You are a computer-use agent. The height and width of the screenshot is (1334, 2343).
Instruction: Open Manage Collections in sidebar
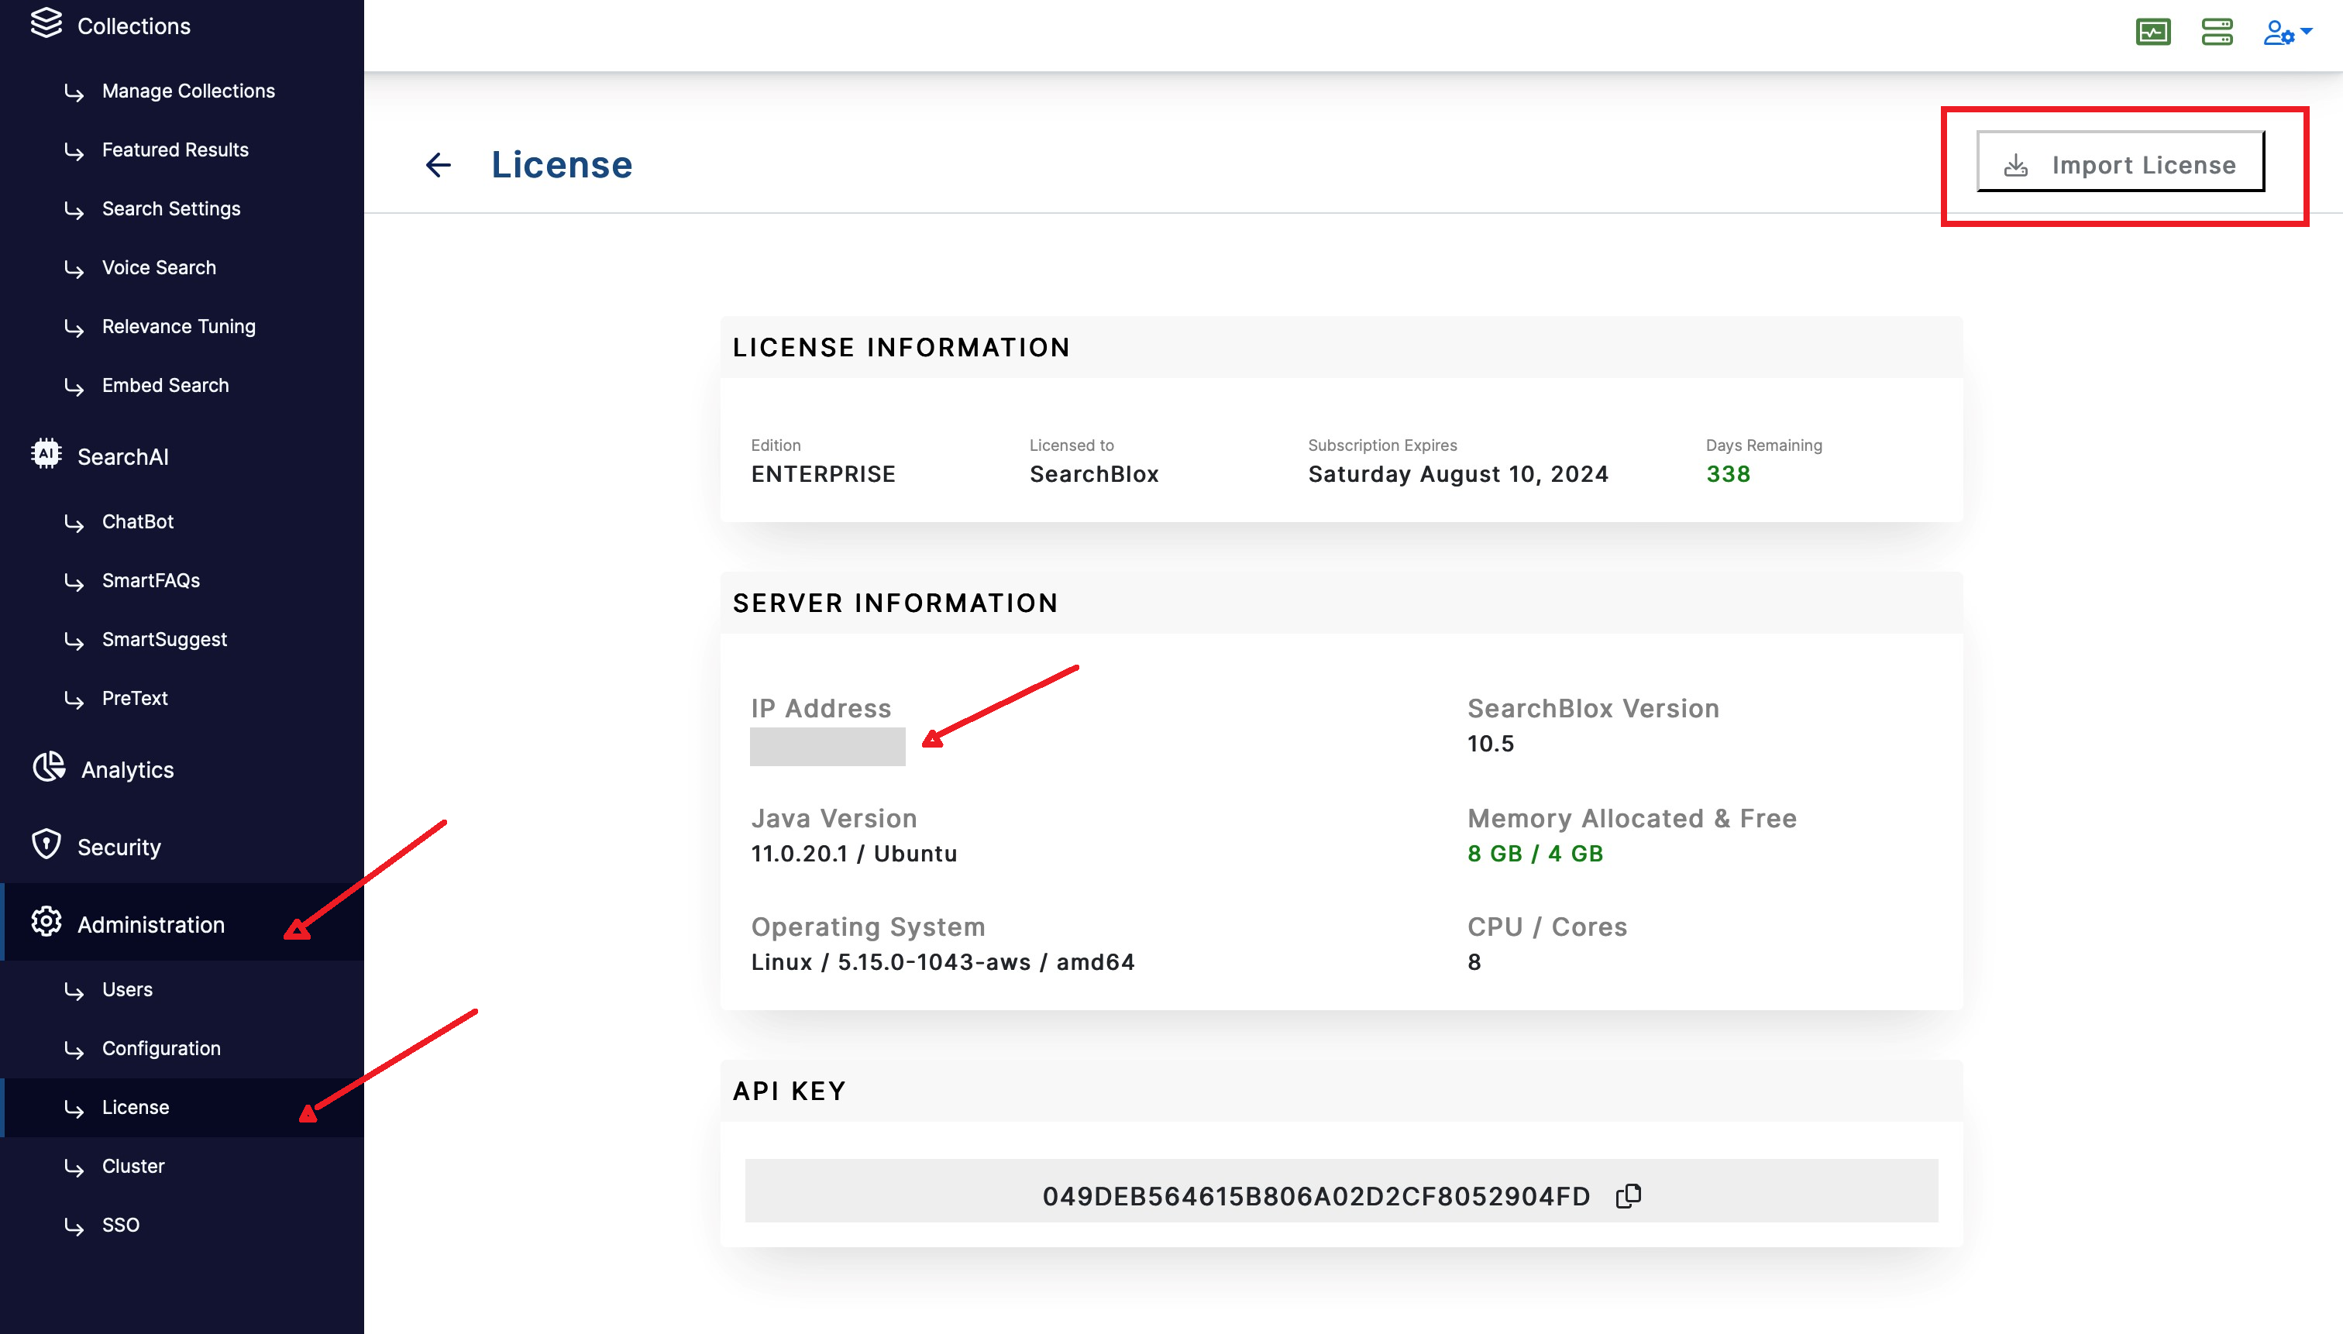pyautogui.click(x=188, y=91)
